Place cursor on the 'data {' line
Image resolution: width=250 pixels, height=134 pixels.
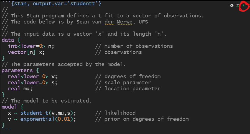(11, 40)
